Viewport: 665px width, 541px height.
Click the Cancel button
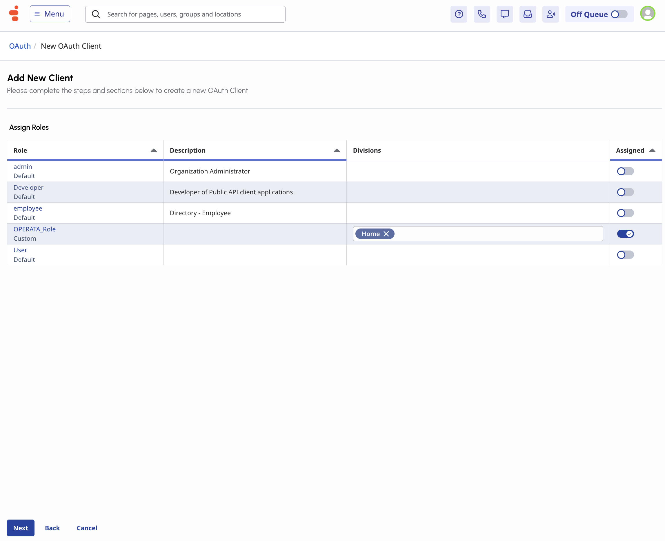87,528
